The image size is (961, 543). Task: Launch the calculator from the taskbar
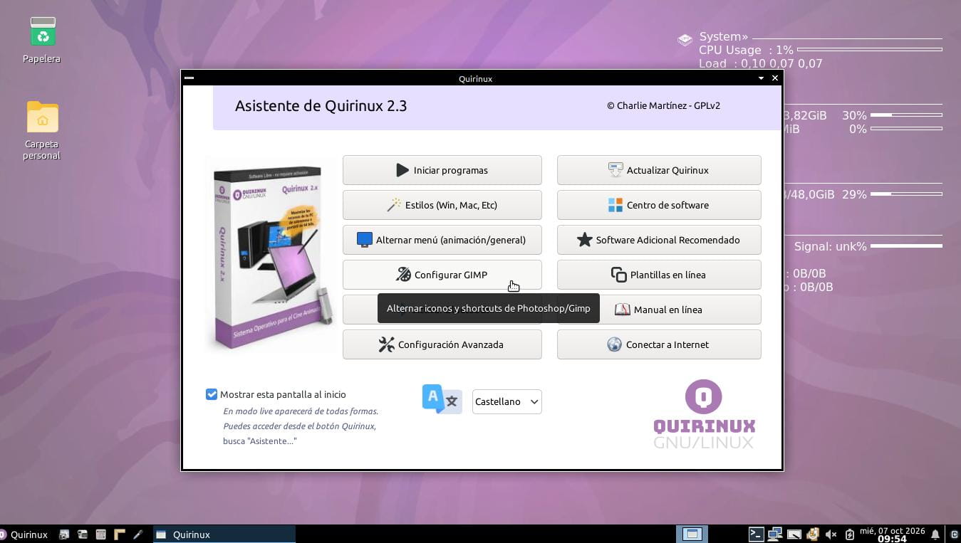101,534
